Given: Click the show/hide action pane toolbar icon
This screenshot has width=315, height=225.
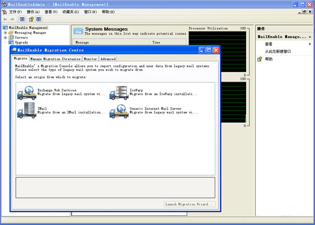Looking at the screenshot, I should click(39, 19).
